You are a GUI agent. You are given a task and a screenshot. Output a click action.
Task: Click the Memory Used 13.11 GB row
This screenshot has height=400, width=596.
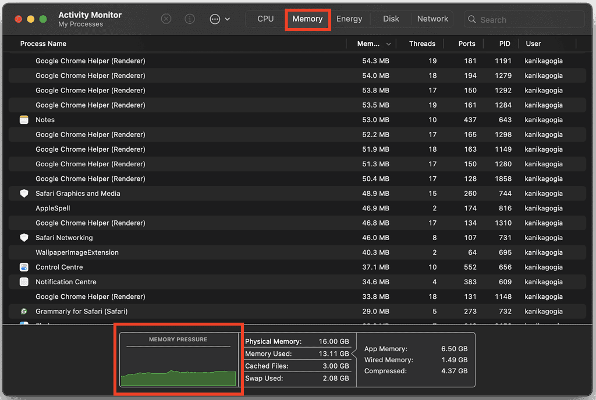click(297, 353)
